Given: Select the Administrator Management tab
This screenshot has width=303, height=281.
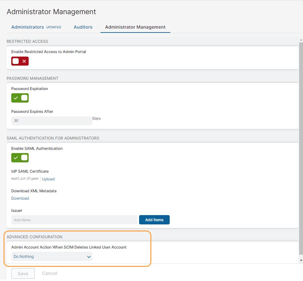Looking at the screenshot, I should (x=135, y=27).
